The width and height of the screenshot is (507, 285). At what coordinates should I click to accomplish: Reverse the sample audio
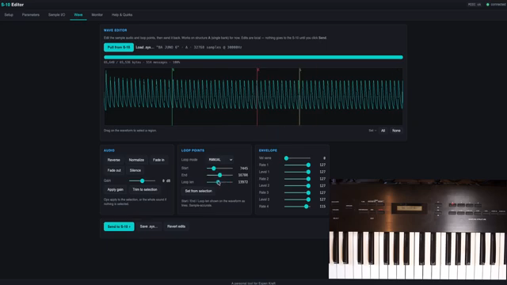(114, 160)
